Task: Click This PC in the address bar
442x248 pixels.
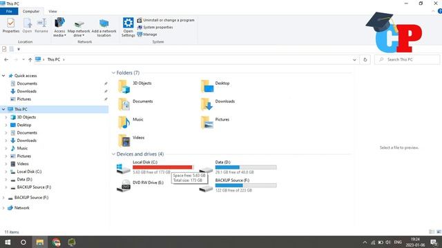Action: tap(54, 60)
